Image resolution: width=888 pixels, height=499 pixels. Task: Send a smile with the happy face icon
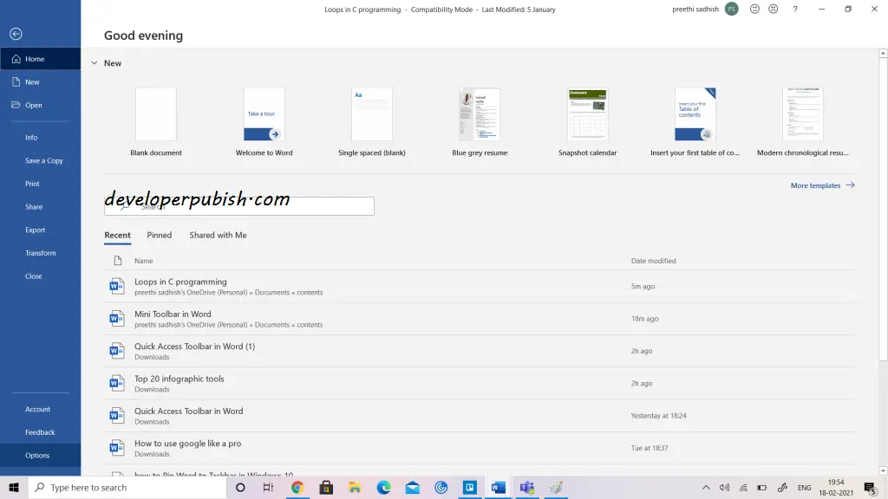pos(754,9)
